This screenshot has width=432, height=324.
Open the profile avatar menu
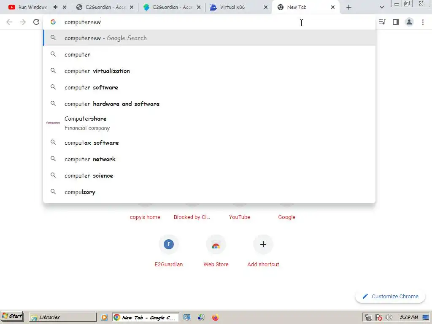(409, 22)
